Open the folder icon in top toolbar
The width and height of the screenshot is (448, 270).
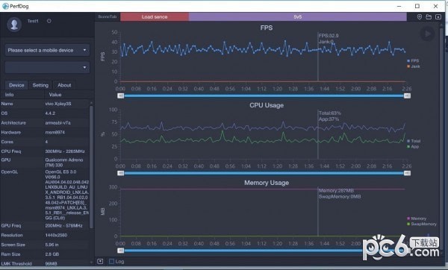pos(429,17)
